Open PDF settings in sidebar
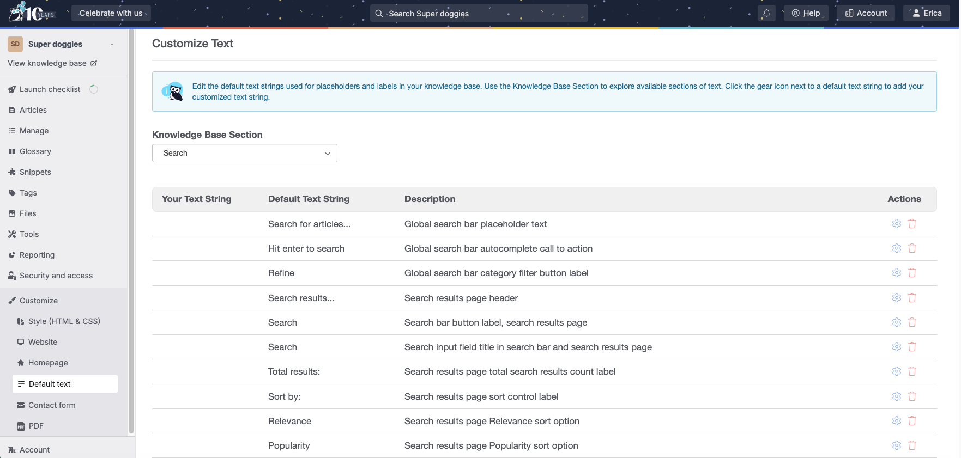 point(36,426)
